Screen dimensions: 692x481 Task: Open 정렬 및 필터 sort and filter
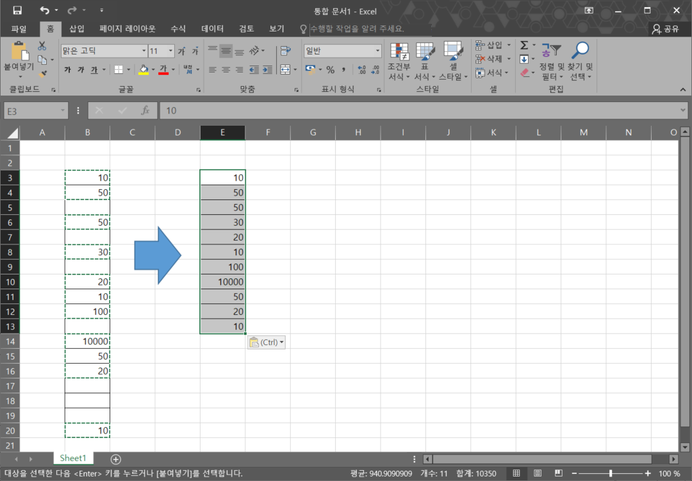coord(551,62)
